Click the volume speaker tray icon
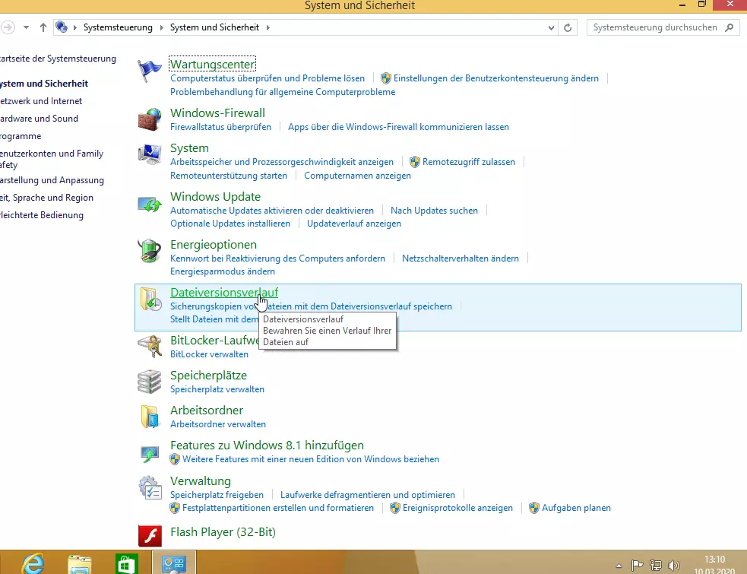The image size is (747, 574). [x=673, y=566]
